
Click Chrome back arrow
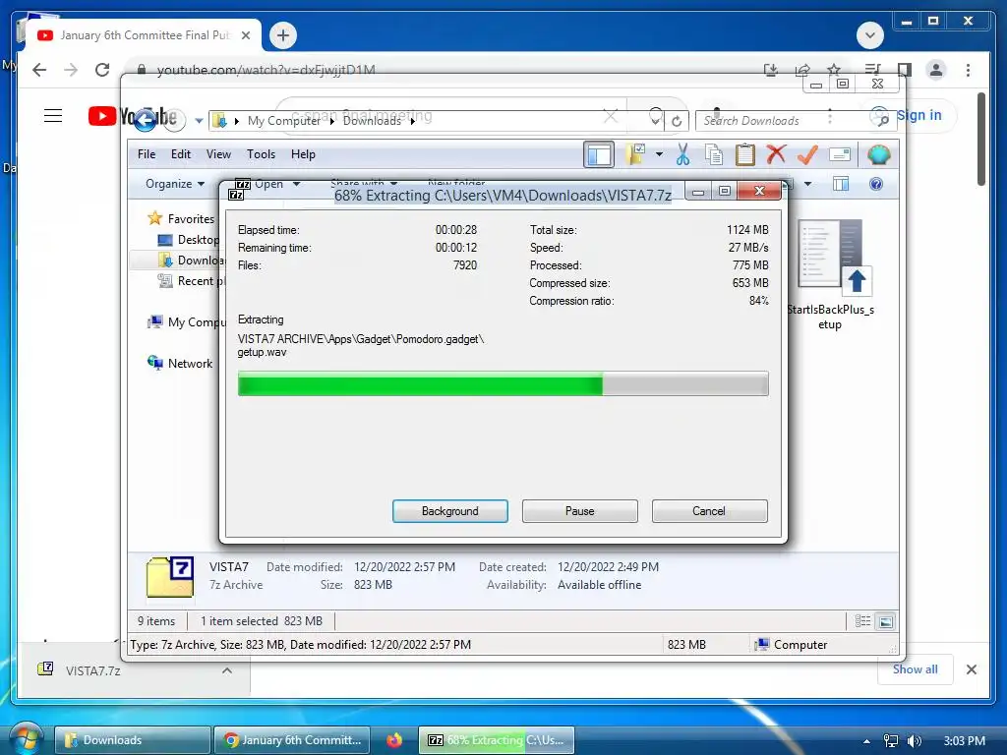click(x=39, y=70)
